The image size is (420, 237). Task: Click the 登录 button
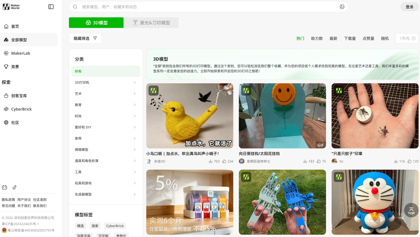[x=409, y=7]
